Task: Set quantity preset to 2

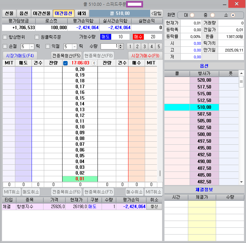Action: coord(137,46)
